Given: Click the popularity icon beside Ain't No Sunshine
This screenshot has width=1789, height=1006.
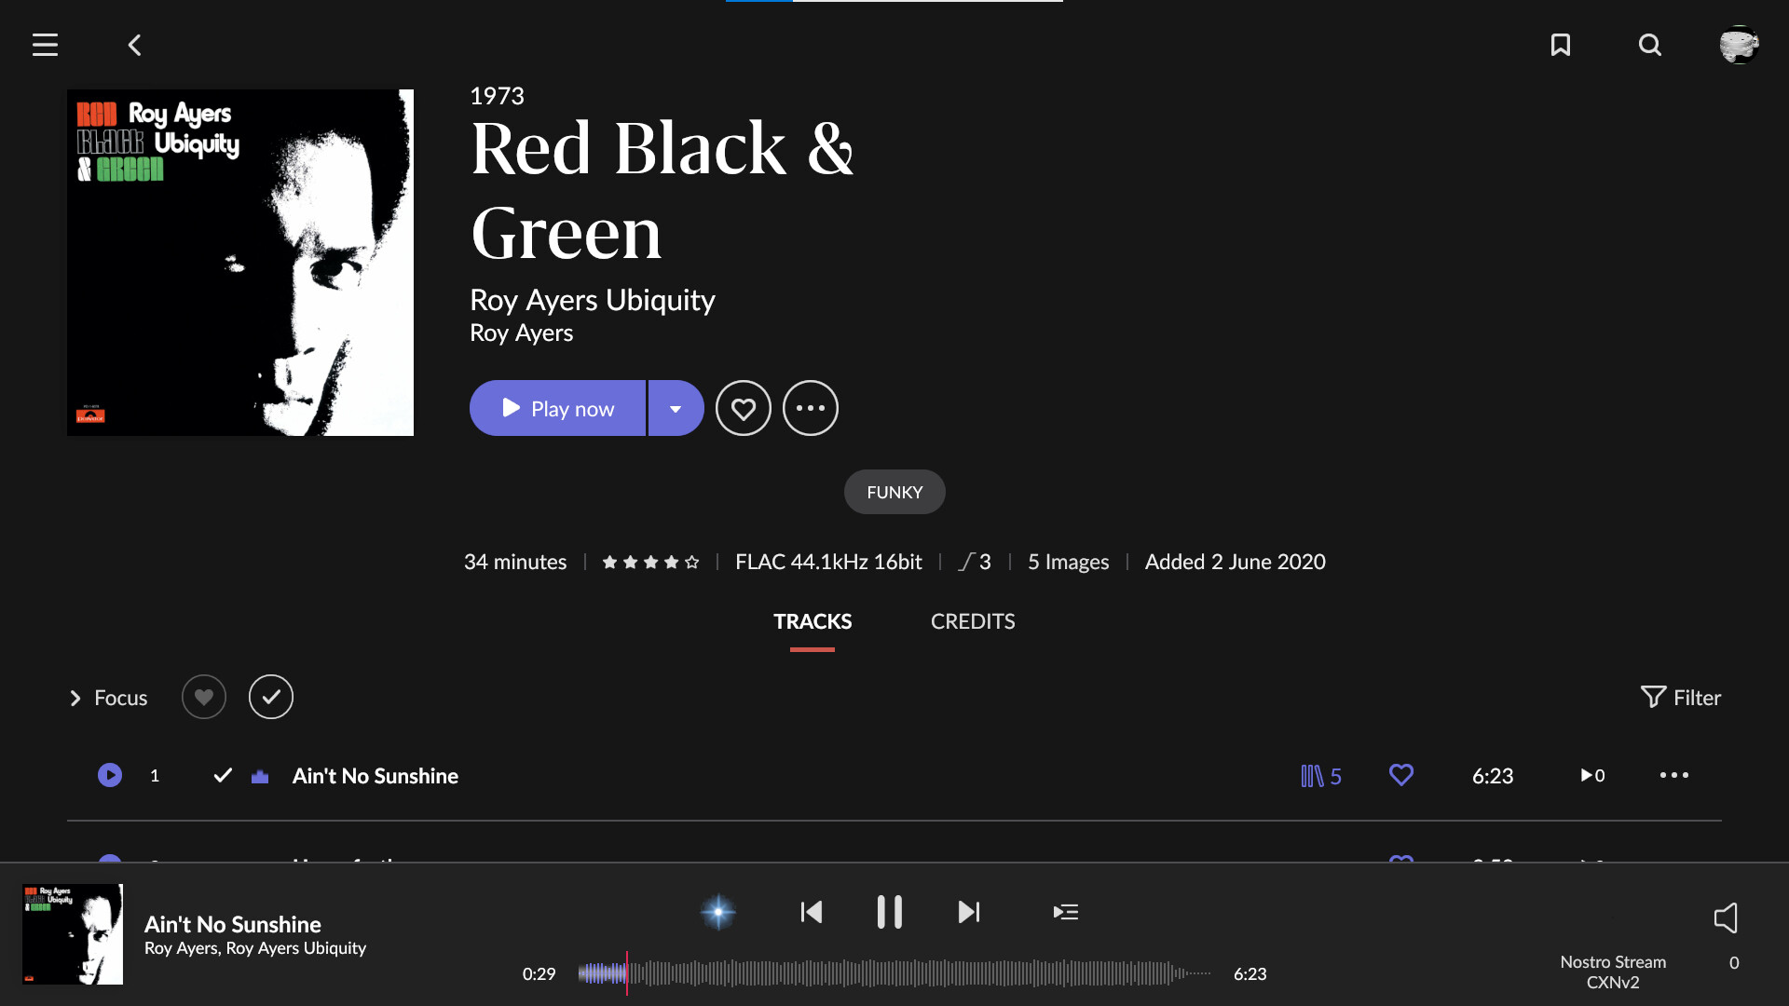Looking at the screenshot, I should click(x=260, y=776).
